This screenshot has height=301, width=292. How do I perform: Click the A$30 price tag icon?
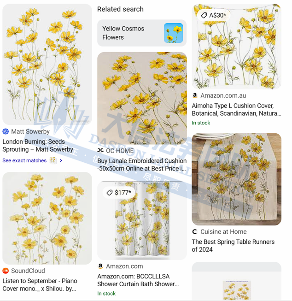[x=204, y=15]
